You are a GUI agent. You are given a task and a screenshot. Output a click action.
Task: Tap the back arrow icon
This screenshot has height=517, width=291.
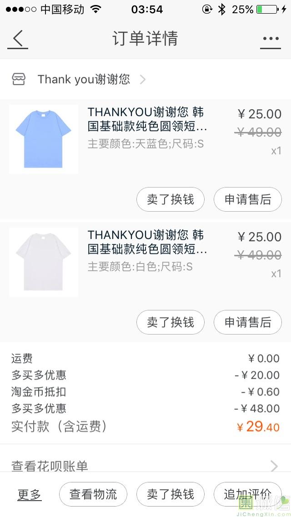coord(18,39)
